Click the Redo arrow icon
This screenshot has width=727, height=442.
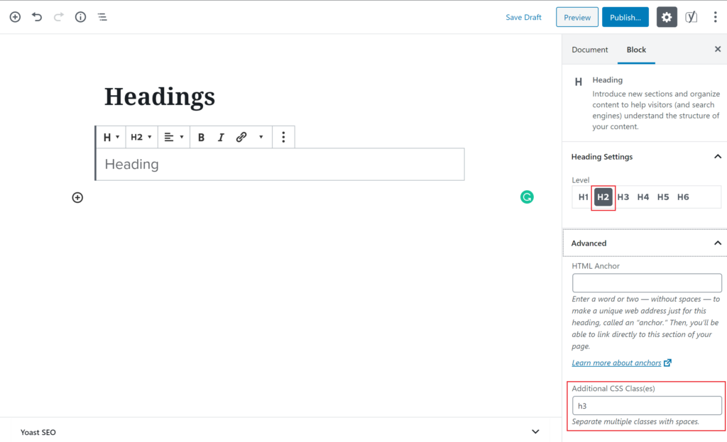click(x=58, y=17)
